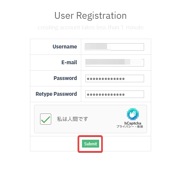The height and width of the screenshot is (169, 183).
Task: Click the hCaptcha hand logo icon
Action: 133,114
